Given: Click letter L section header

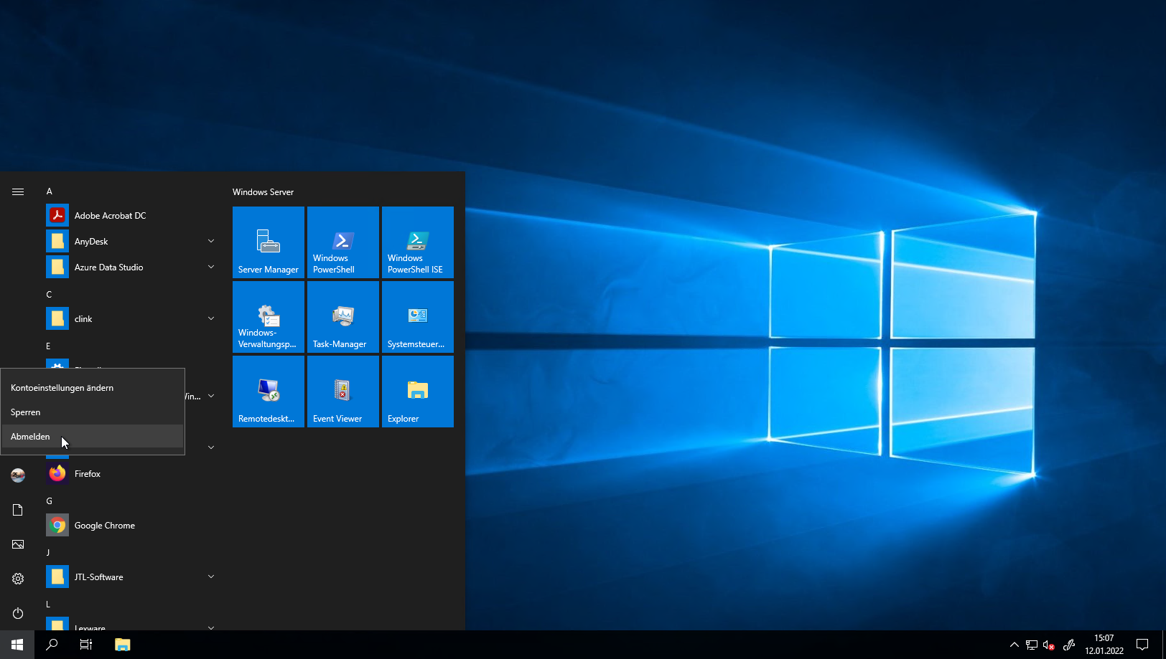Looking at the screenshot, I should 48,605.
